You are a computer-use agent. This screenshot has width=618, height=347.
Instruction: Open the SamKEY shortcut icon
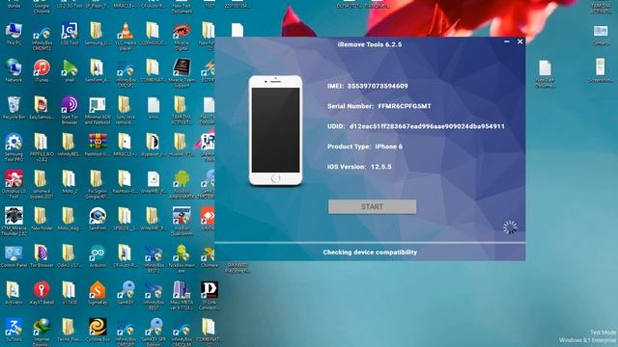(126, 293)
